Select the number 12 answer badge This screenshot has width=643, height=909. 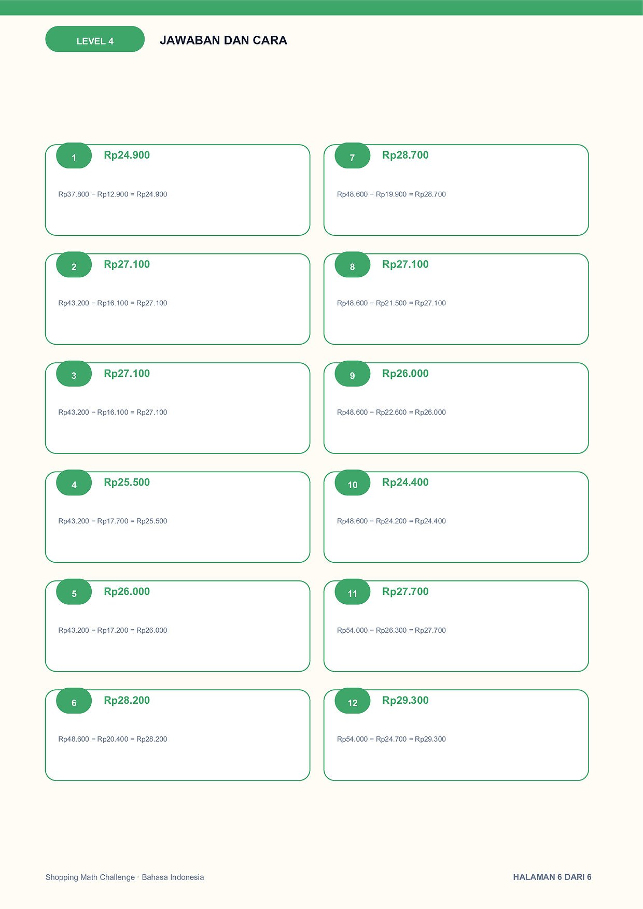[x=353, y=701]
